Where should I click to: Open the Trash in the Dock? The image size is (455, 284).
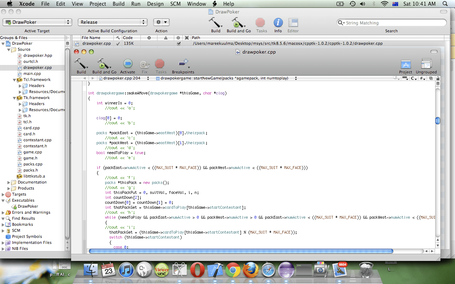click(x=366, y=270)
